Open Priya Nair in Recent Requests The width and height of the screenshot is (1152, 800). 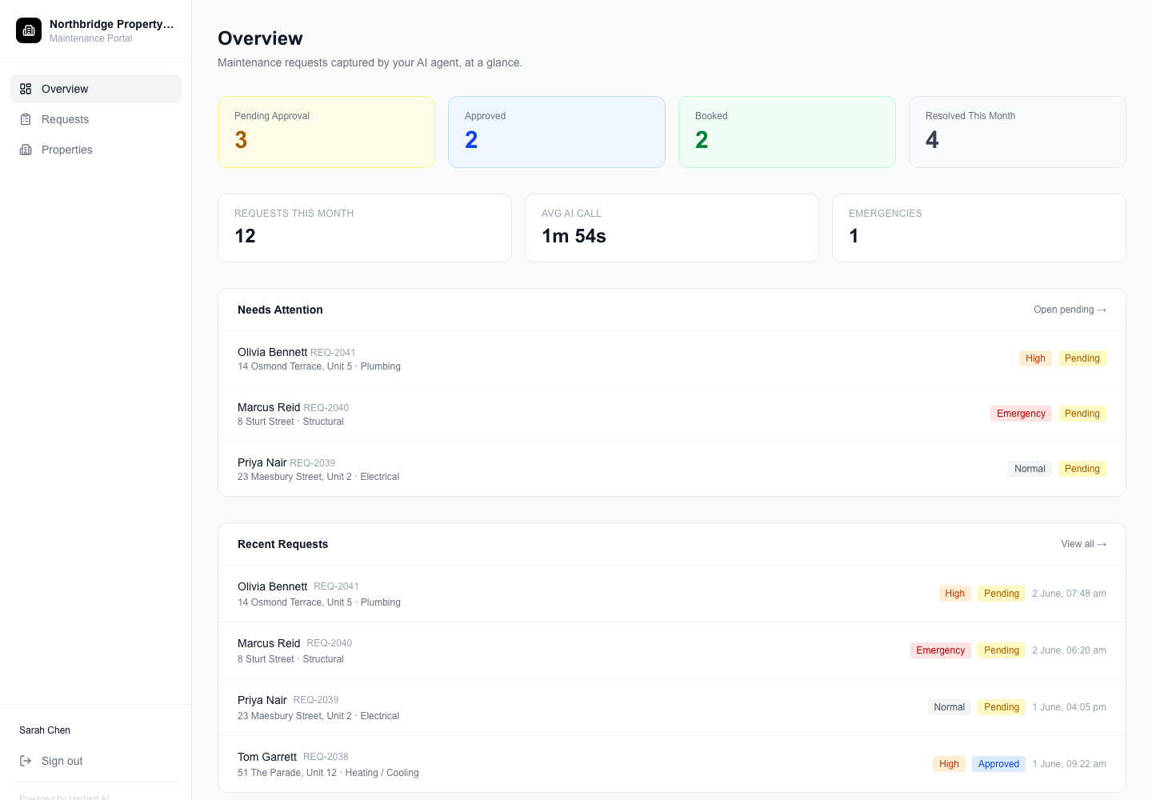click(x=672, y=707)
